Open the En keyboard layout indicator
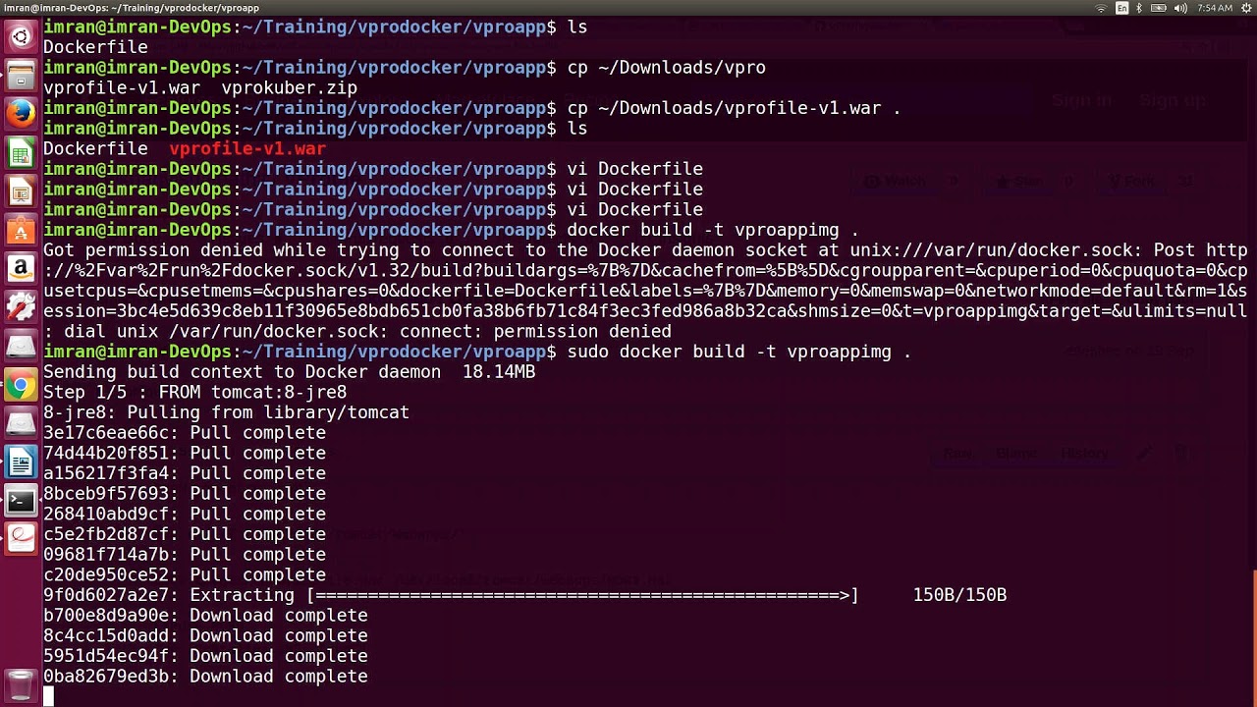The image size is (1257, 707). [1122, 8]
